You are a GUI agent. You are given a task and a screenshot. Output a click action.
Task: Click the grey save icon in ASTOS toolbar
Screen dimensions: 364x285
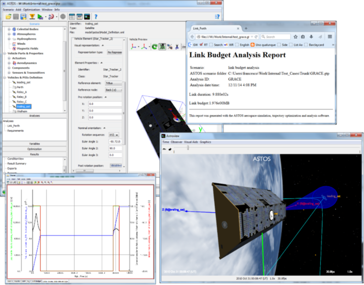click(16, 17)
